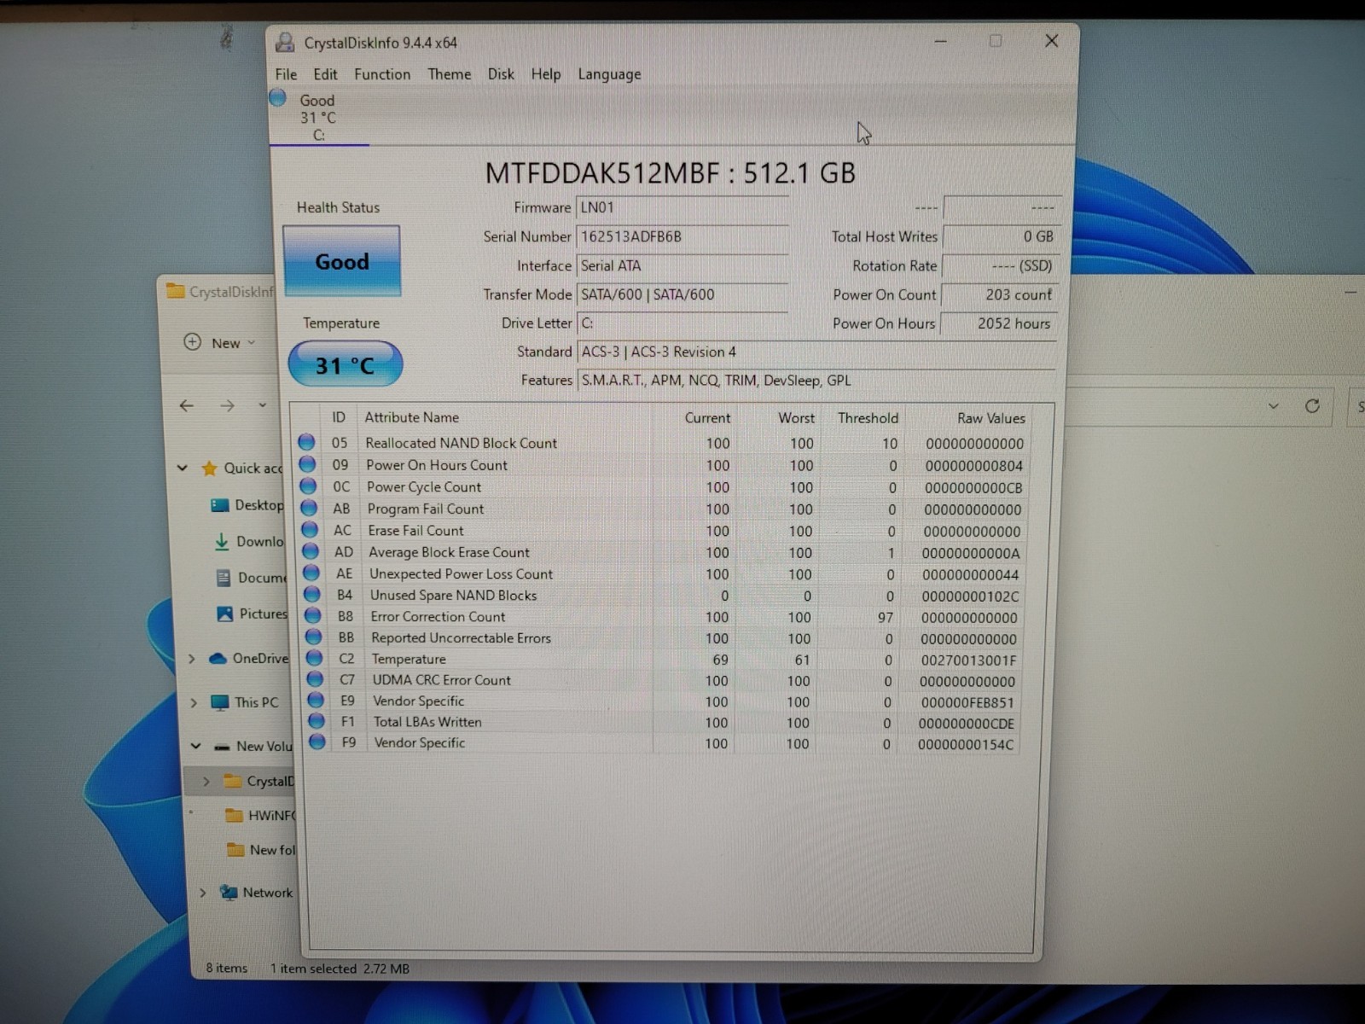Click the Good health status button

(342, 261)
